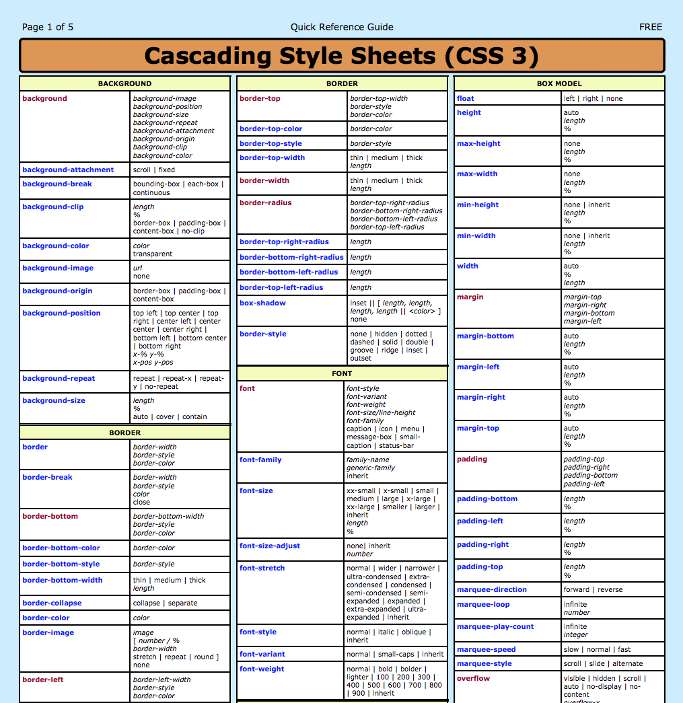
Task: Click the 'marquee-direction' property name
Action: coord(491,589)
